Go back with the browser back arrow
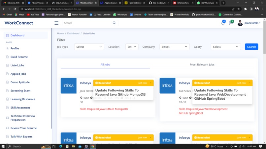266x149 pixels. [4, 9]
